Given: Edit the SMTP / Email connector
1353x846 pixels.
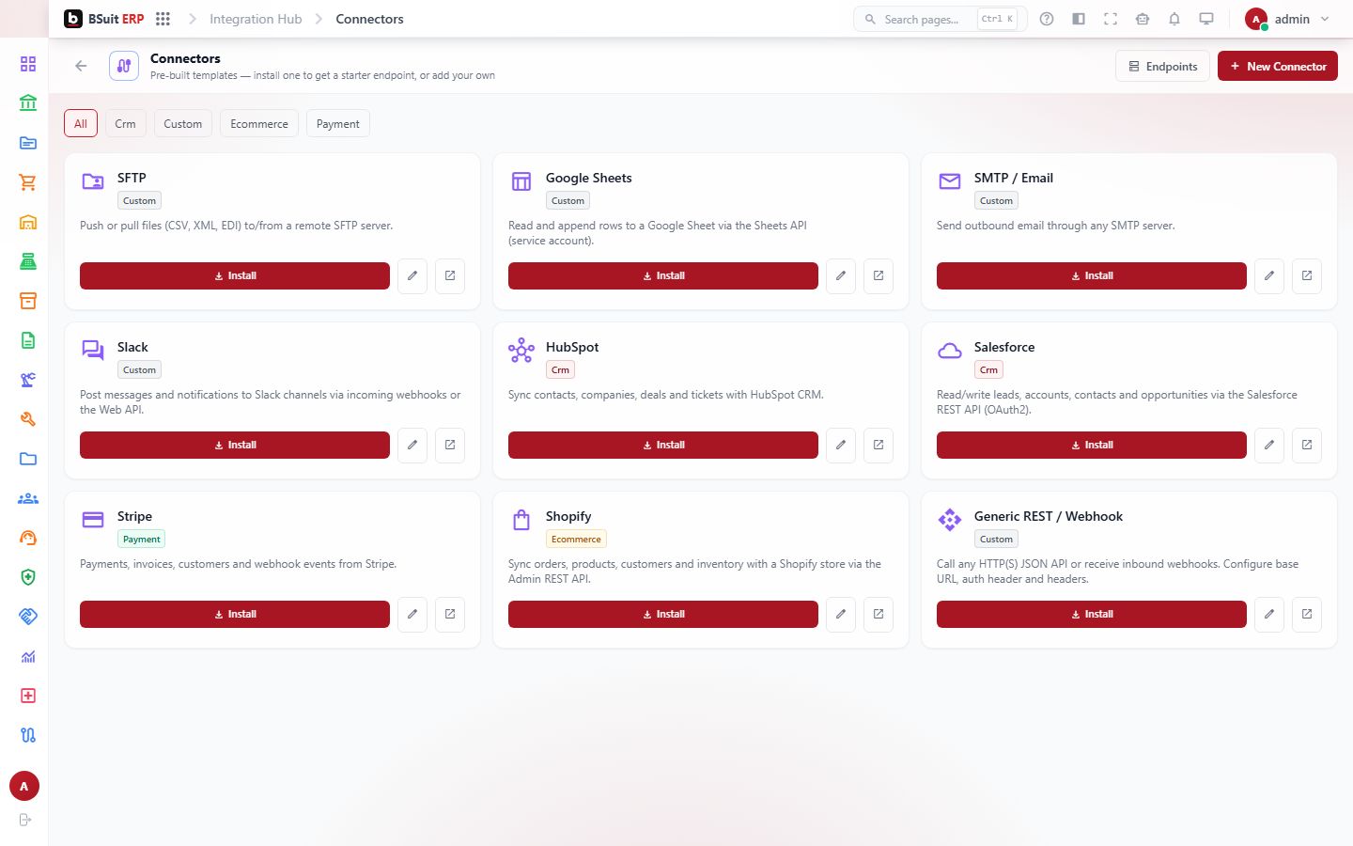Looking at the screenshot, I should point(1269,275).
